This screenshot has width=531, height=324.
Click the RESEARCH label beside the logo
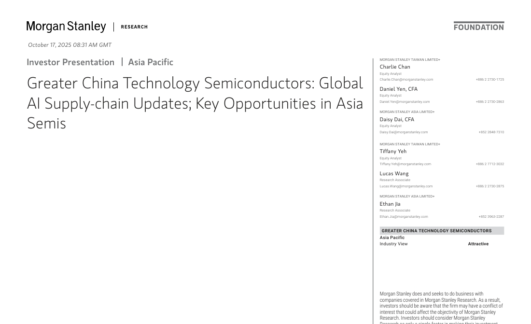134,27
